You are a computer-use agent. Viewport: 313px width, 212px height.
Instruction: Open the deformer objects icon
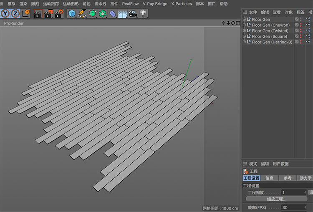(x=113, y=14)
